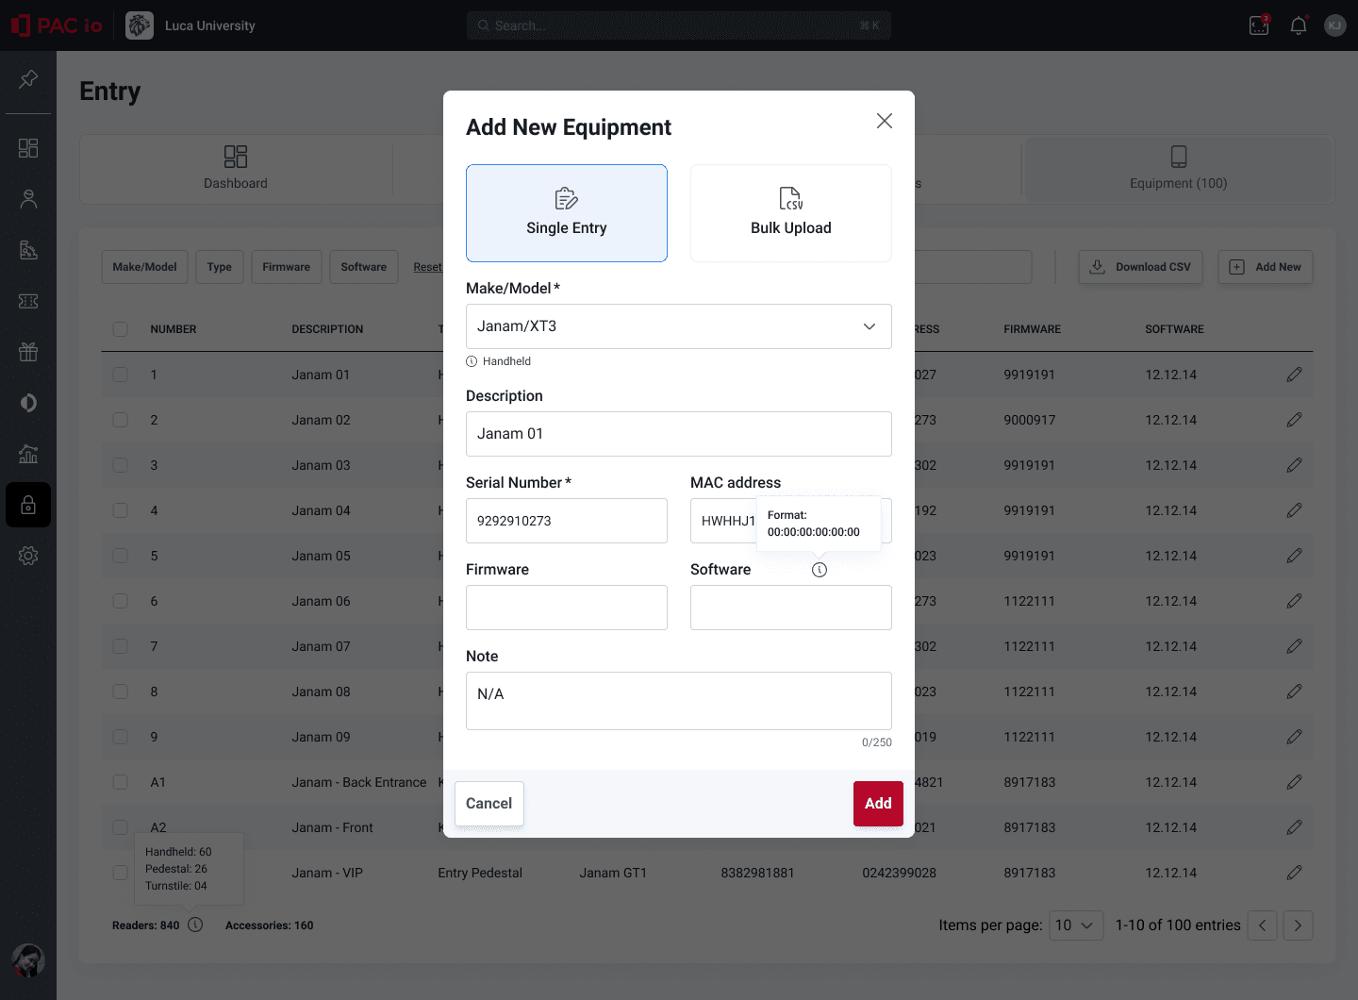Select the Single Entry tab
Image resolution: width=1358 pixels, height=1000 pixels.
tap(567, 213)
